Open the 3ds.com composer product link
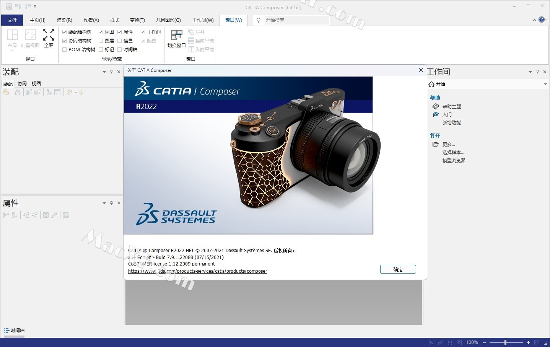The width and height of the screenshot is (550, 347). 197,271
